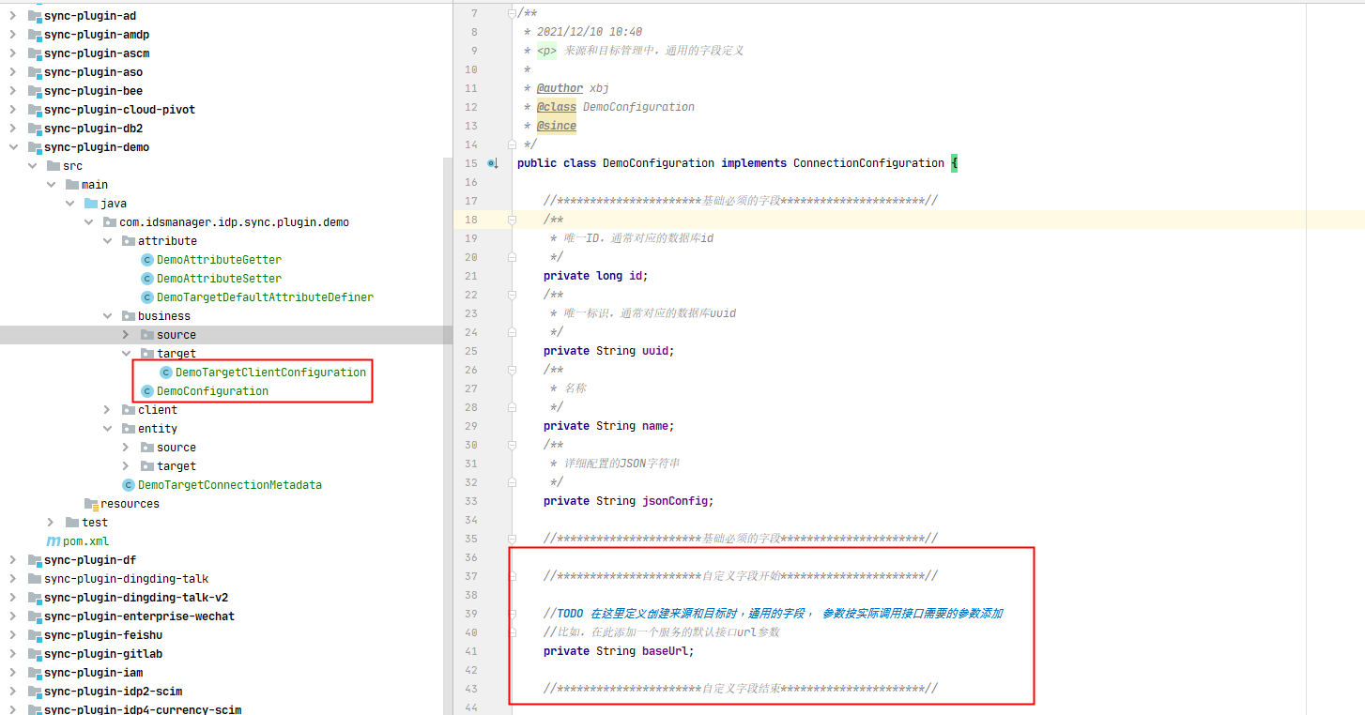The width and height of the screenshot is (1365, 715).
Task: Expand the test folder
Action: 52,523
